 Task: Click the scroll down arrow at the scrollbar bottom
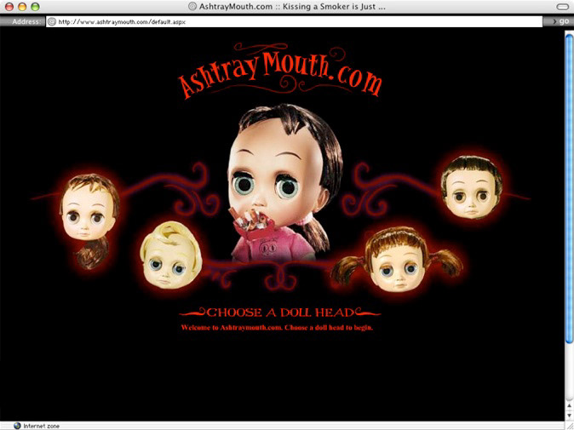[x=569, y=415]
